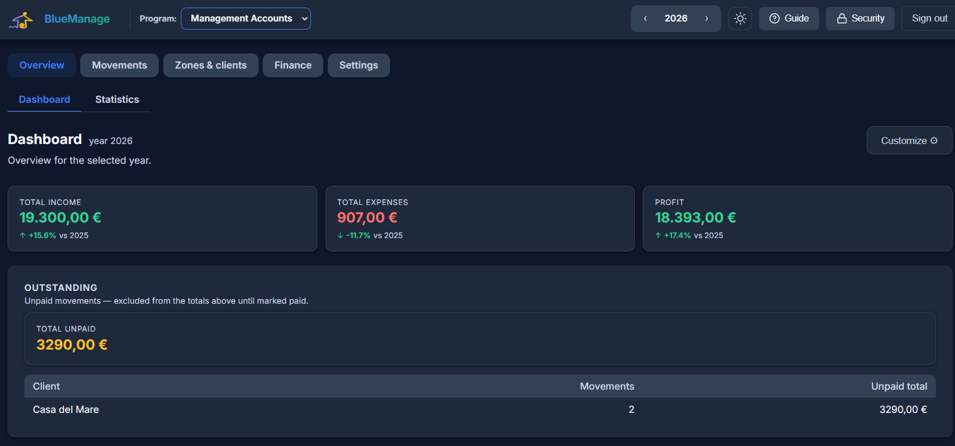Open Customize dashboard settings

click(909, 141)
